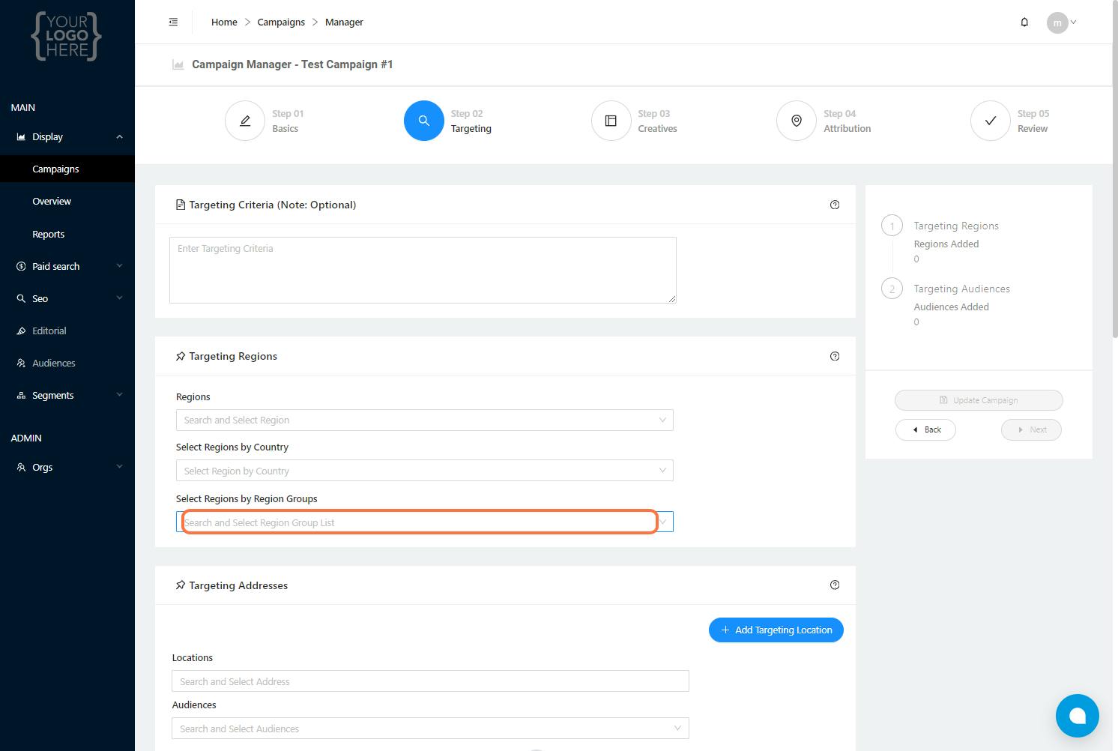Click the Update Campaign button
The image size is (1118, 751).
tap(979, 400)
